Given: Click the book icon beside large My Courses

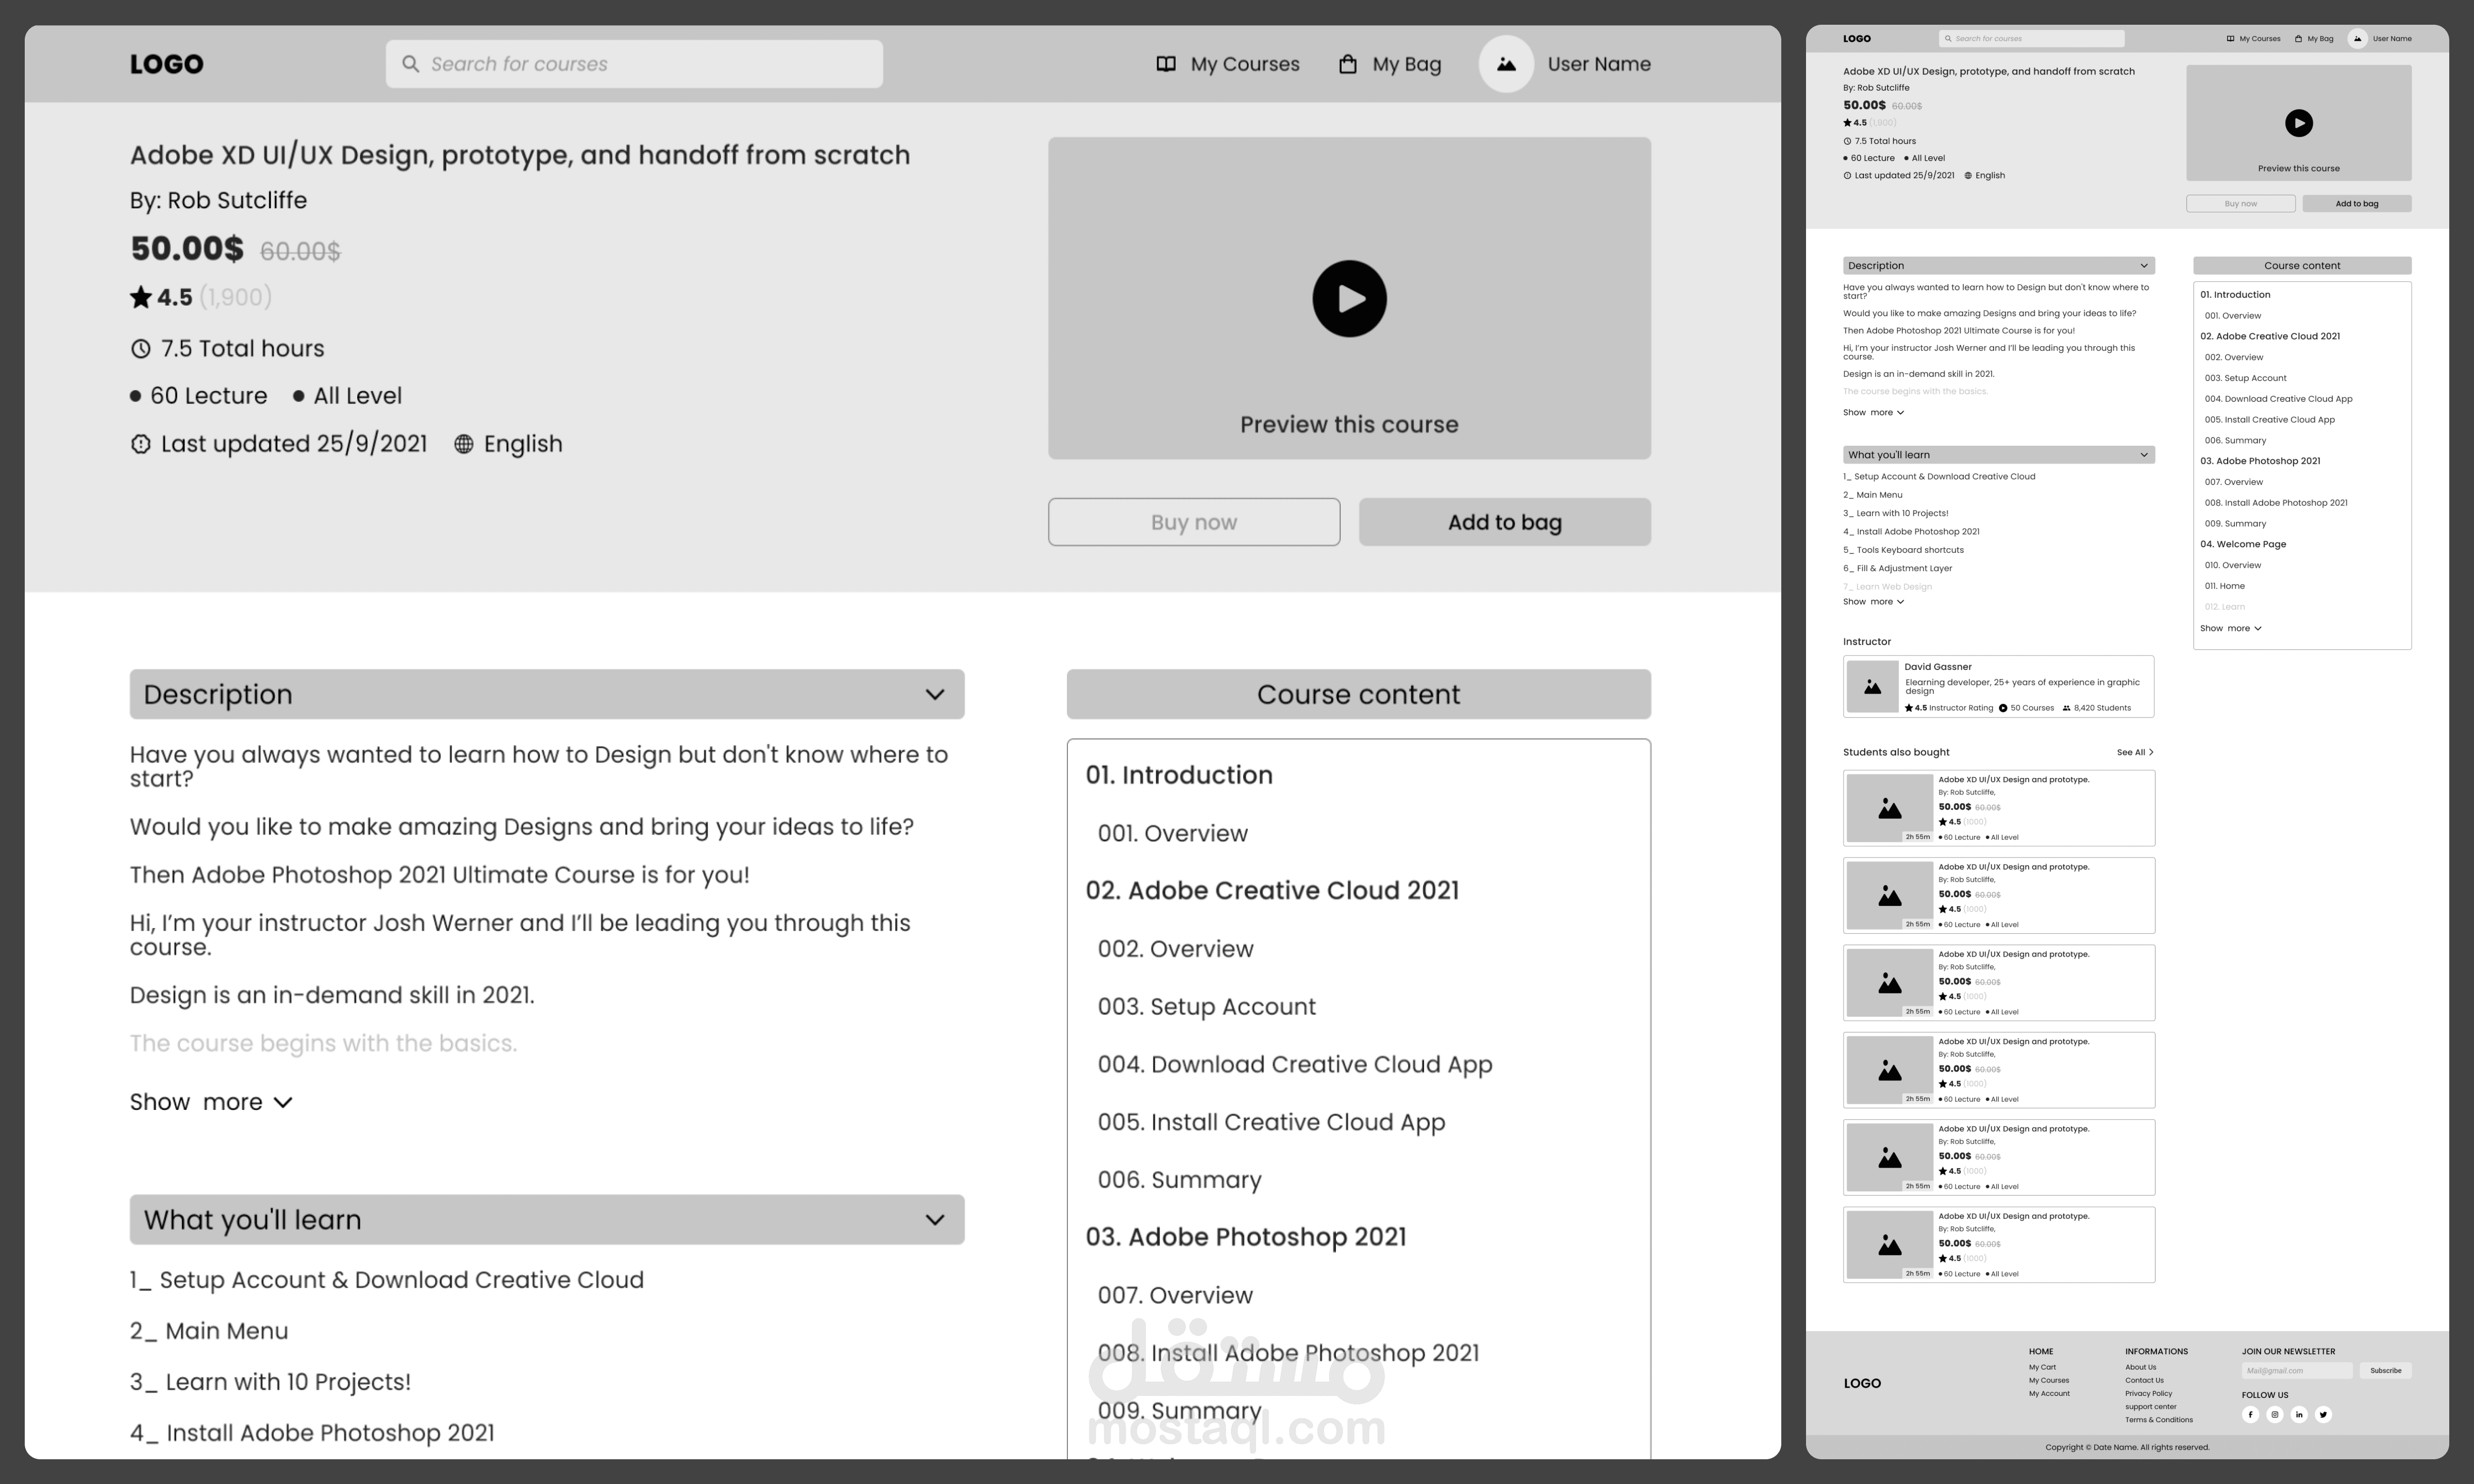Looking at the screenshot, I should pos(1166,64).
